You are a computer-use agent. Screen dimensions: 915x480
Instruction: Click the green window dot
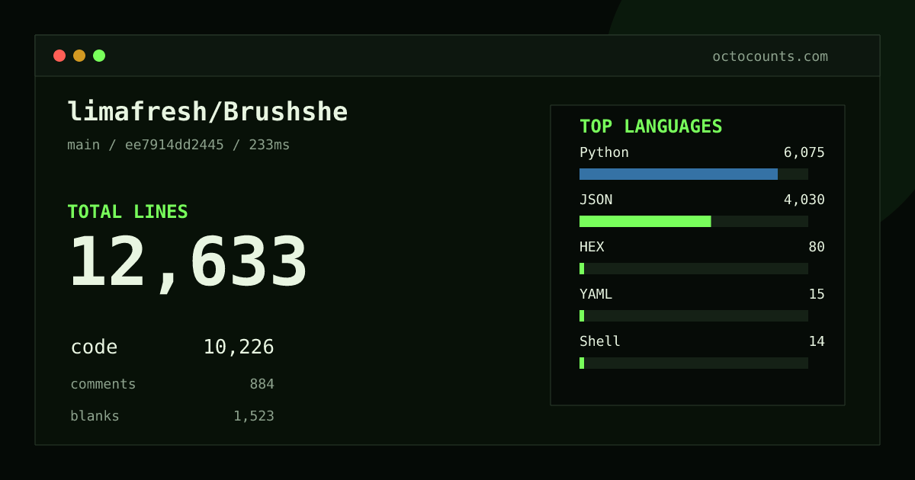99,56
